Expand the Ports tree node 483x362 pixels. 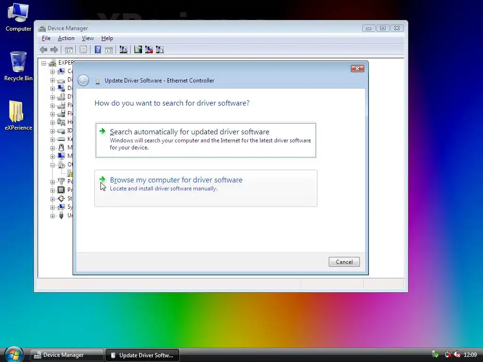point(52,182)
